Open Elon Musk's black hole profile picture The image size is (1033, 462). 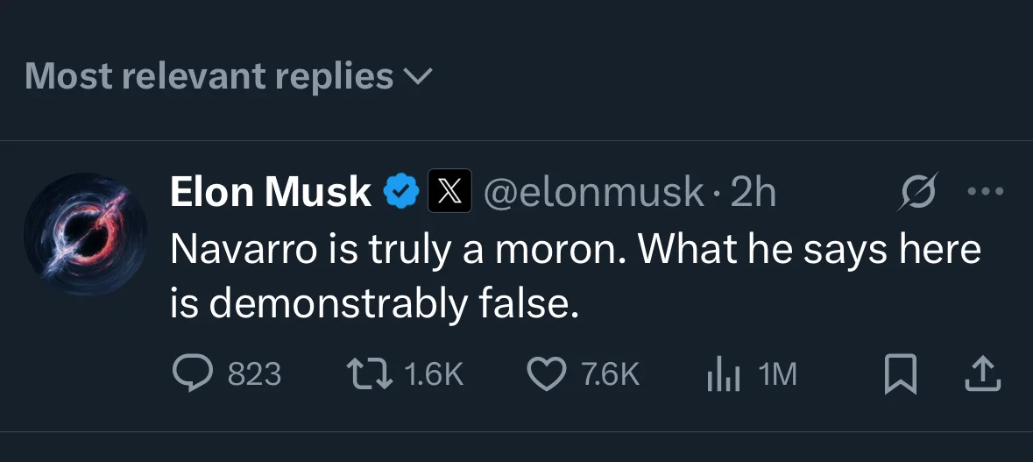[x=84, y=235]
